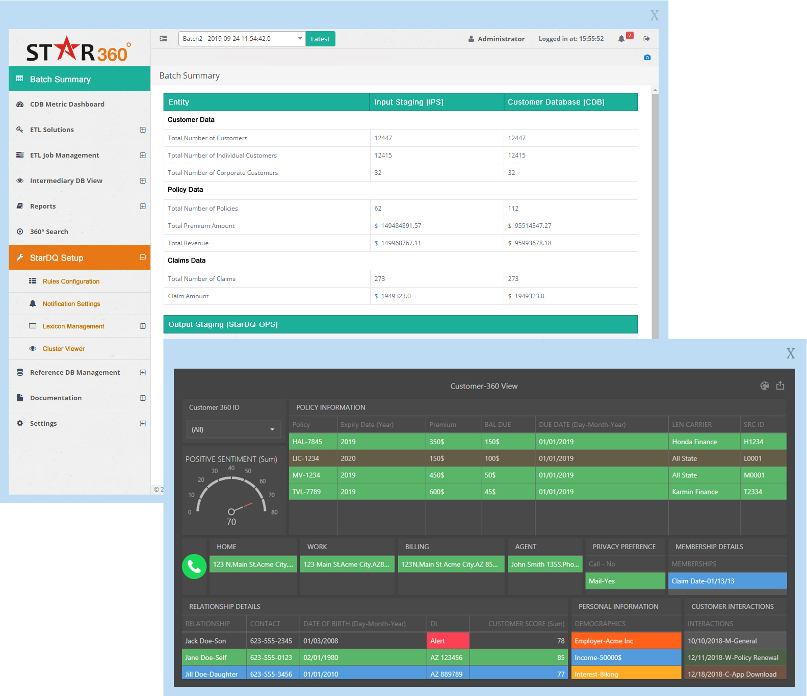This screenshot has width=807, height=696.
Task: Open Rules Configuration link
Action: (71, 281)
